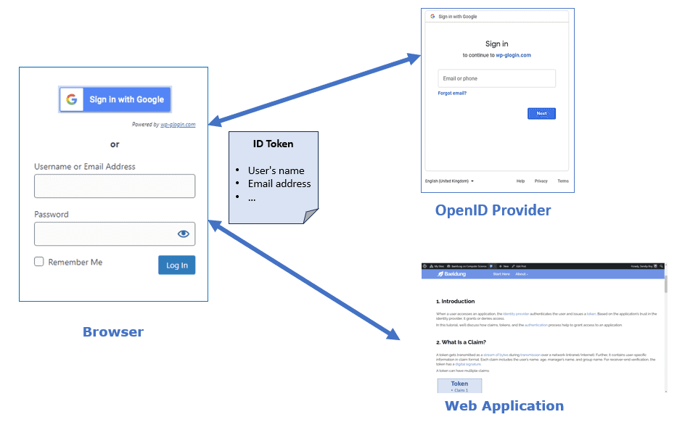This screenshot has height=425, width=677.
Task: Click the Google G icon on the sign-in button
Action: pos(71,99)
